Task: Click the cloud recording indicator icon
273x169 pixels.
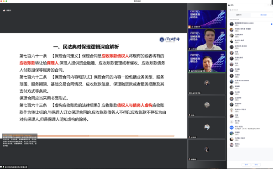Action: 4,11
